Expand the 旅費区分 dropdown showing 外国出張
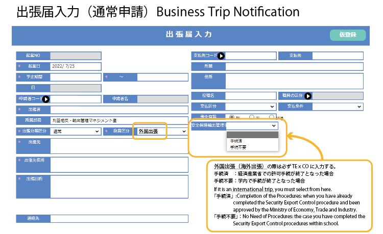The image size is (383, 234). pyautogui.click(x=162, y=132)
